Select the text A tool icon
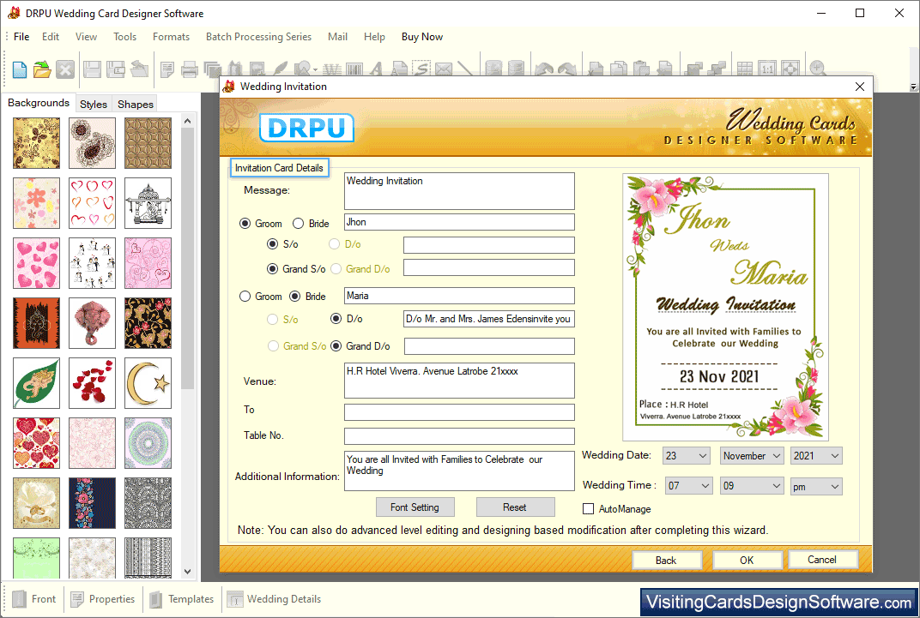The width and height of the screenshot is (920, 618). (x=376, y=69)
